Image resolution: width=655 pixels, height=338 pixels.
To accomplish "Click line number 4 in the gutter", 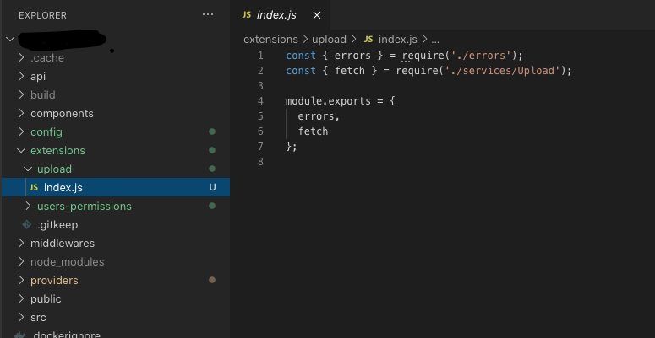I will pyautogui.click(x=260, y=101).
